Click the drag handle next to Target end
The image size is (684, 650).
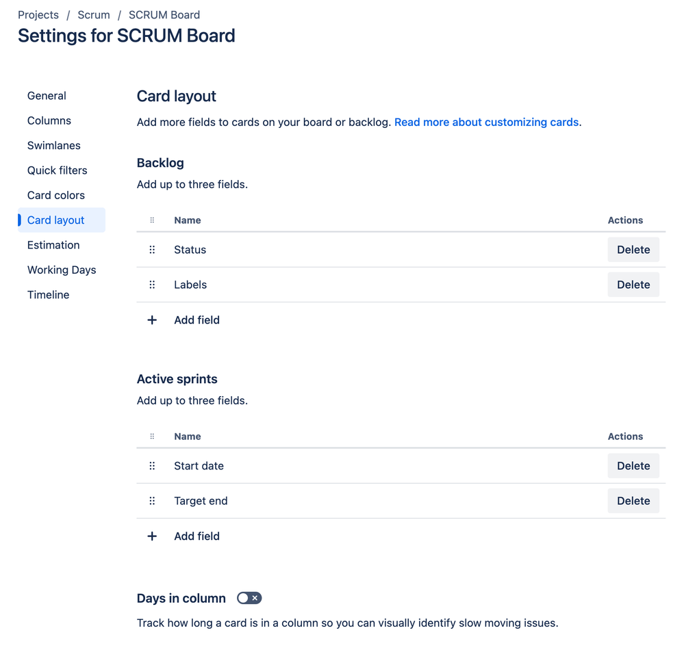[152, 500]
